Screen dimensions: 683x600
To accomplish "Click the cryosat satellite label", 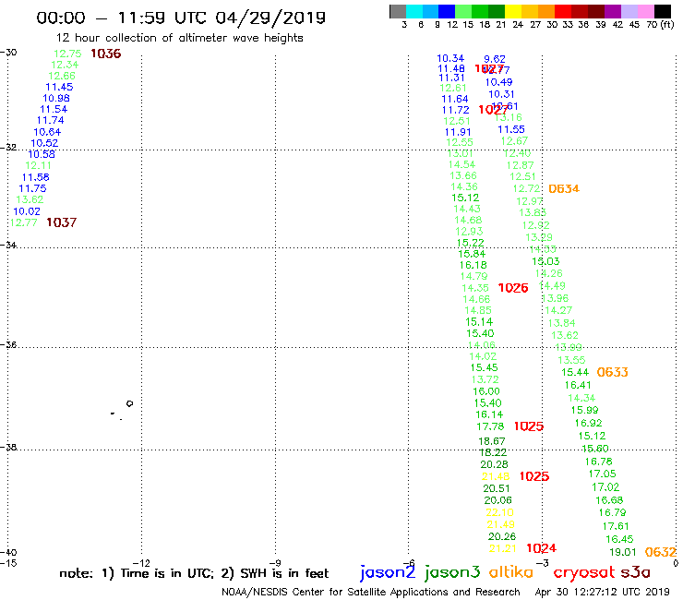I will [x=583, y=572].
